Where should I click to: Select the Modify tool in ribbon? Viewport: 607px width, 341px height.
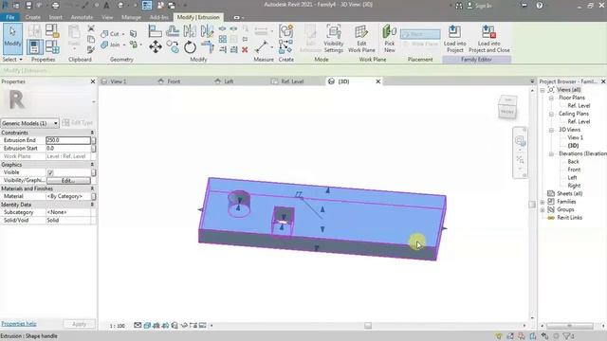tap(12, 38)
